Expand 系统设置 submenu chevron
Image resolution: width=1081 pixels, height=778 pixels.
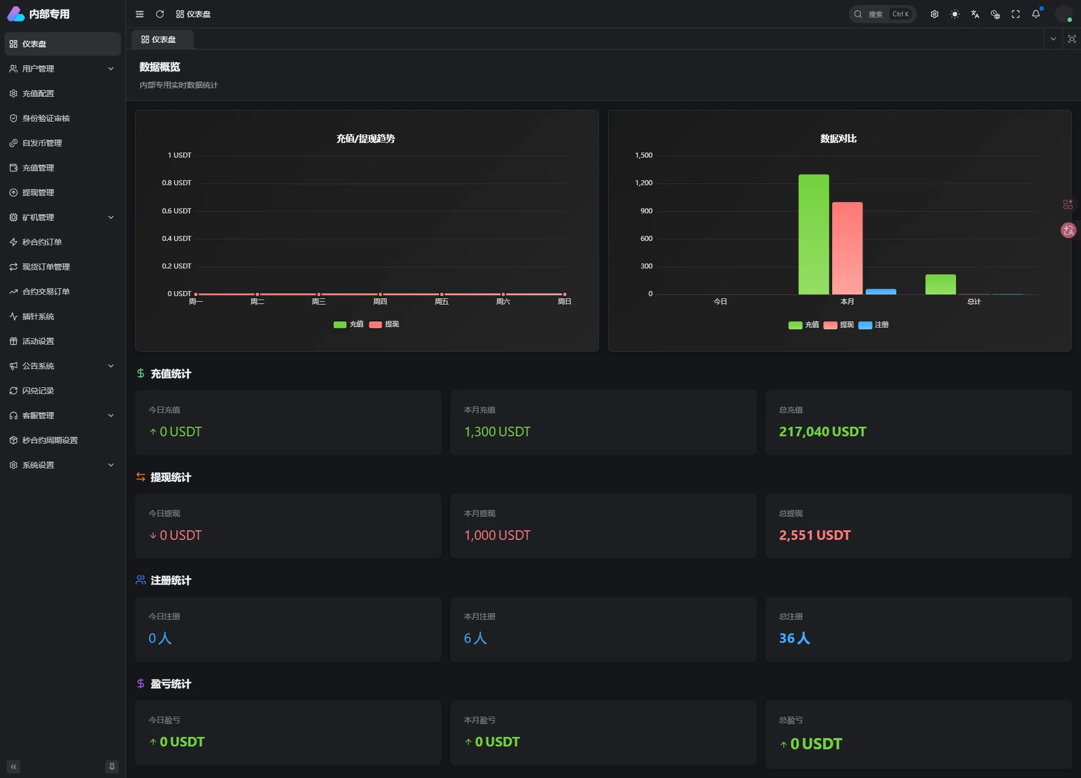[x=111, y=465]
